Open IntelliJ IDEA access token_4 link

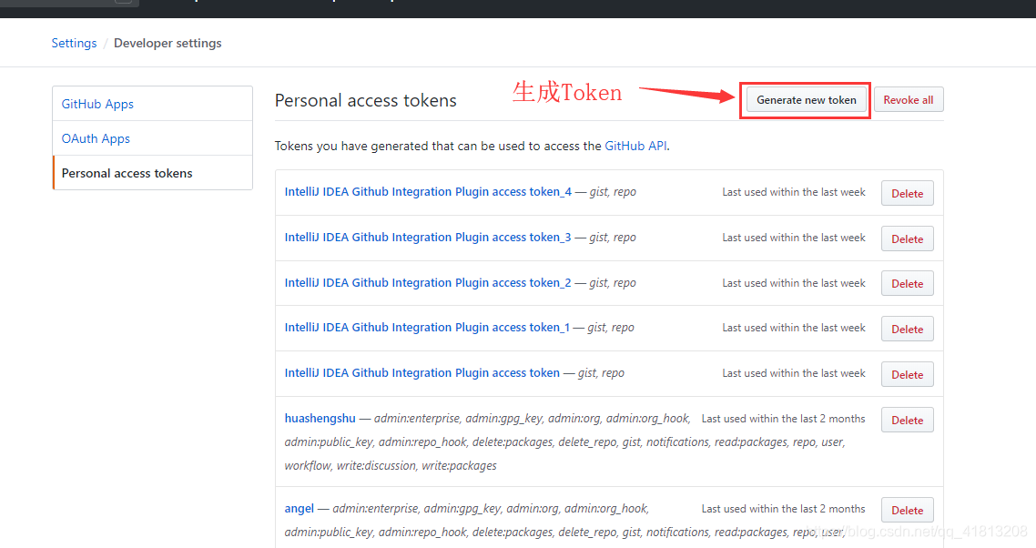pos(428,192)
